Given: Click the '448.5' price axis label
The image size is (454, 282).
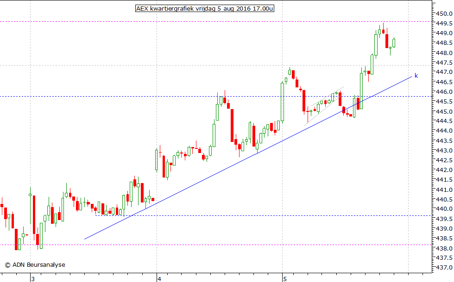Looking at the screenshot, I should [x=444, y=43].
